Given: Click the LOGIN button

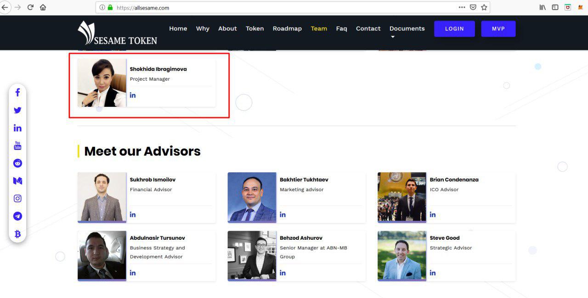Looking at the screenshot, I should tap(454, 28).
